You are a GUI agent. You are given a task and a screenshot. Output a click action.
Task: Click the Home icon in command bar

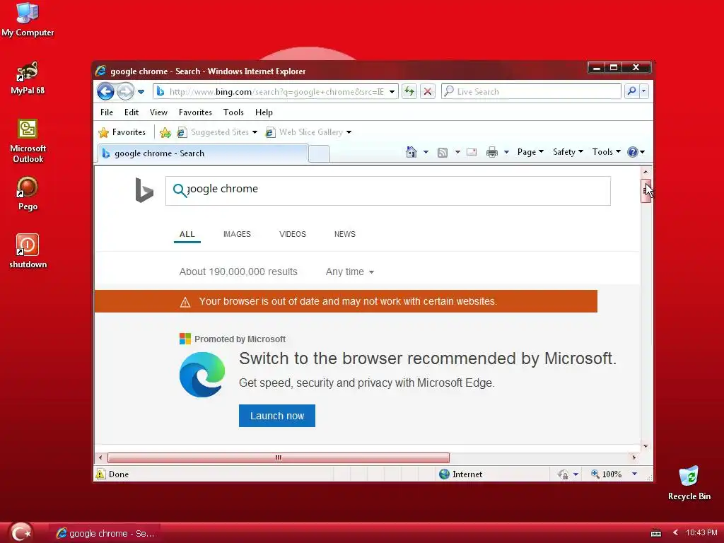click(x=411, y=152)
